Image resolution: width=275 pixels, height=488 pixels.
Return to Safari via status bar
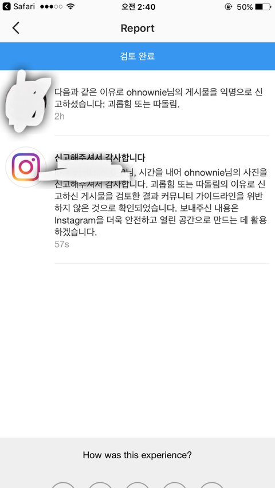coord(19,6)
